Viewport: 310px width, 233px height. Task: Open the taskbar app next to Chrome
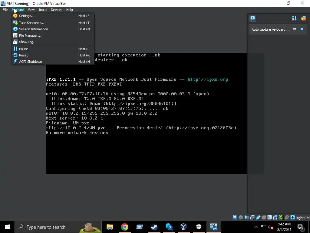tap(139, 227)
